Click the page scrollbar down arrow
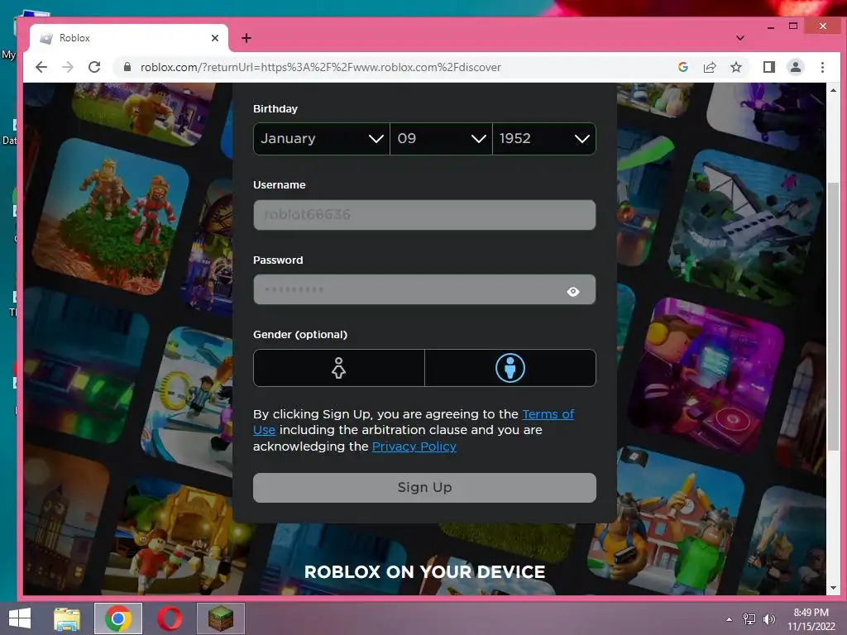 click(833, 588)
